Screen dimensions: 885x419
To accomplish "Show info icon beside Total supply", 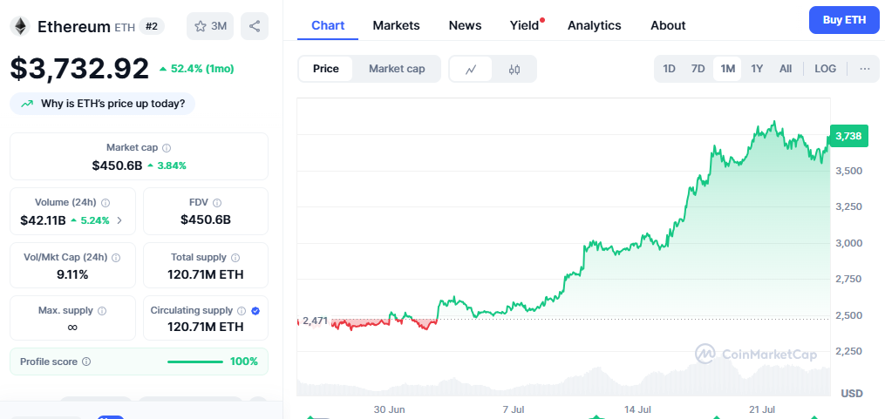I will (235, 257).
